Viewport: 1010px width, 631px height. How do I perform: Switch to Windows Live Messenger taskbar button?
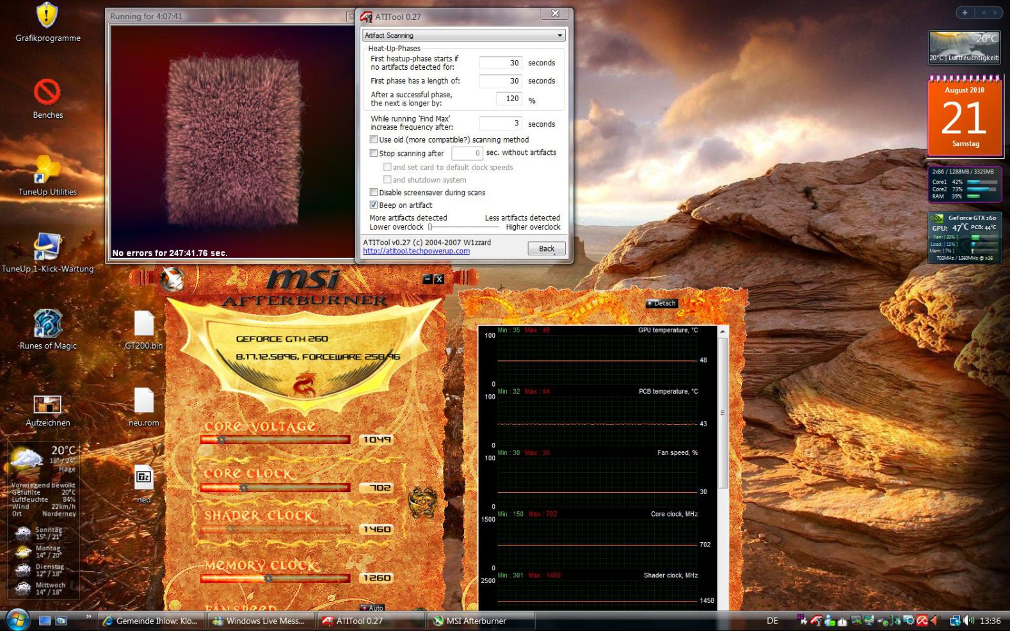262,621
